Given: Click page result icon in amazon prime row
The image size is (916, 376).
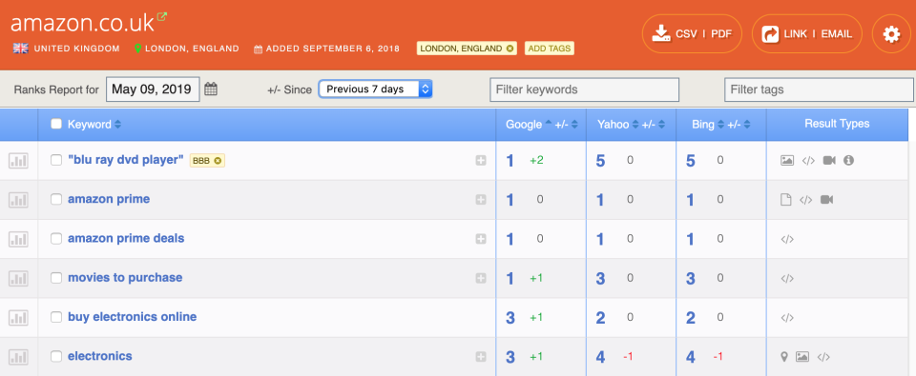Looking at the screenshot, I should tap(786, 200).
